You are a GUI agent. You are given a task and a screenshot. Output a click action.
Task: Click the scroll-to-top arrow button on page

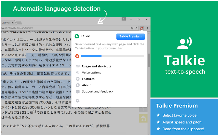pyautogui.click(x=143, y=109)
